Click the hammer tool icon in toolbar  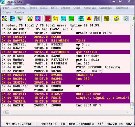[4, 19]
